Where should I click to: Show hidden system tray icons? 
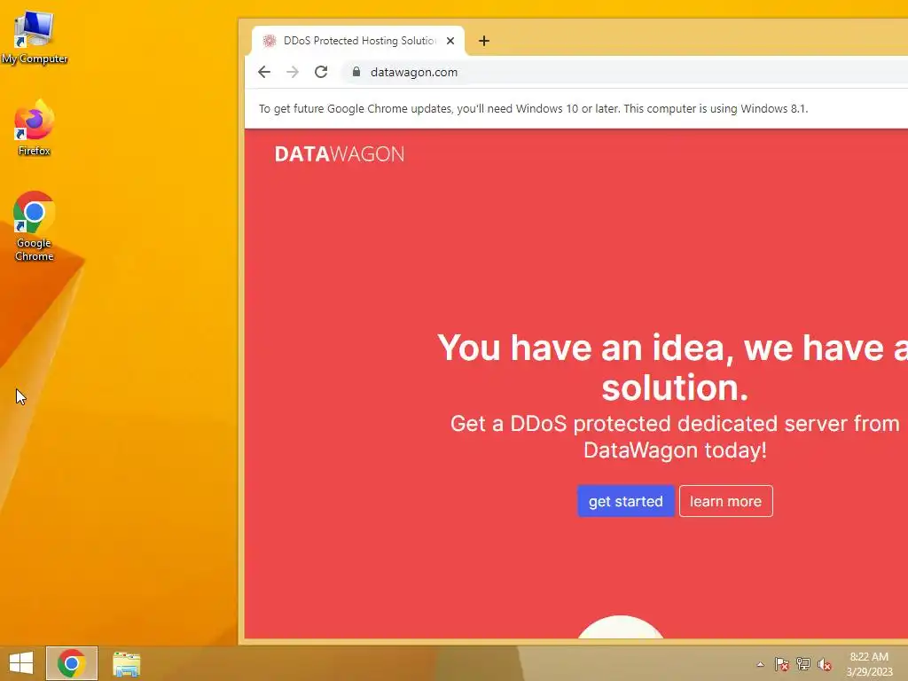click(760, 664)
